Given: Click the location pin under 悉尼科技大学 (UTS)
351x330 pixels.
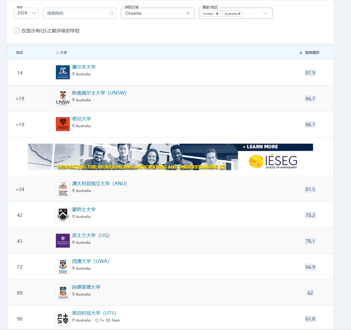Looking at the screenshot, I should pyautogui.click(x=73, y=320).
